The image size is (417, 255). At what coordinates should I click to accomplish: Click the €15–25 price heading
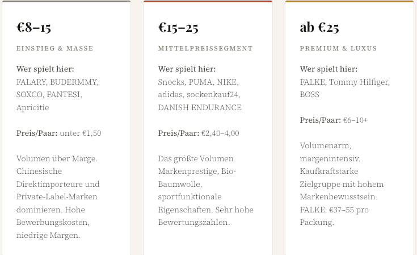[178, 27]
